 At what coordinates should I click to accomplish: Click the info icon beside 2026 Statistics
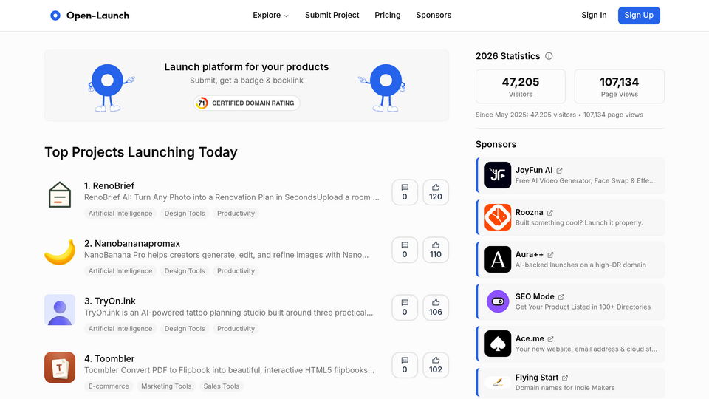[549, 56]
